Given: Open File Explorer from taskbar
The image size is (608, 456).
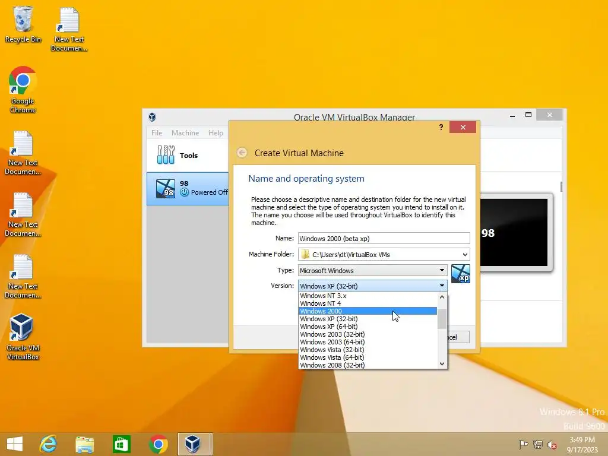Looking at the screenshot, I should pos(84,444).
